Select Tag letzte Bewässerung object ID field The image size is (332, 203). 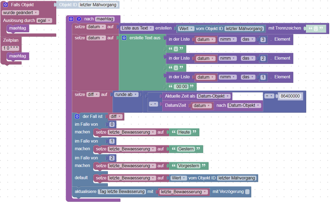pyautogui.click(x=122, y=192)
